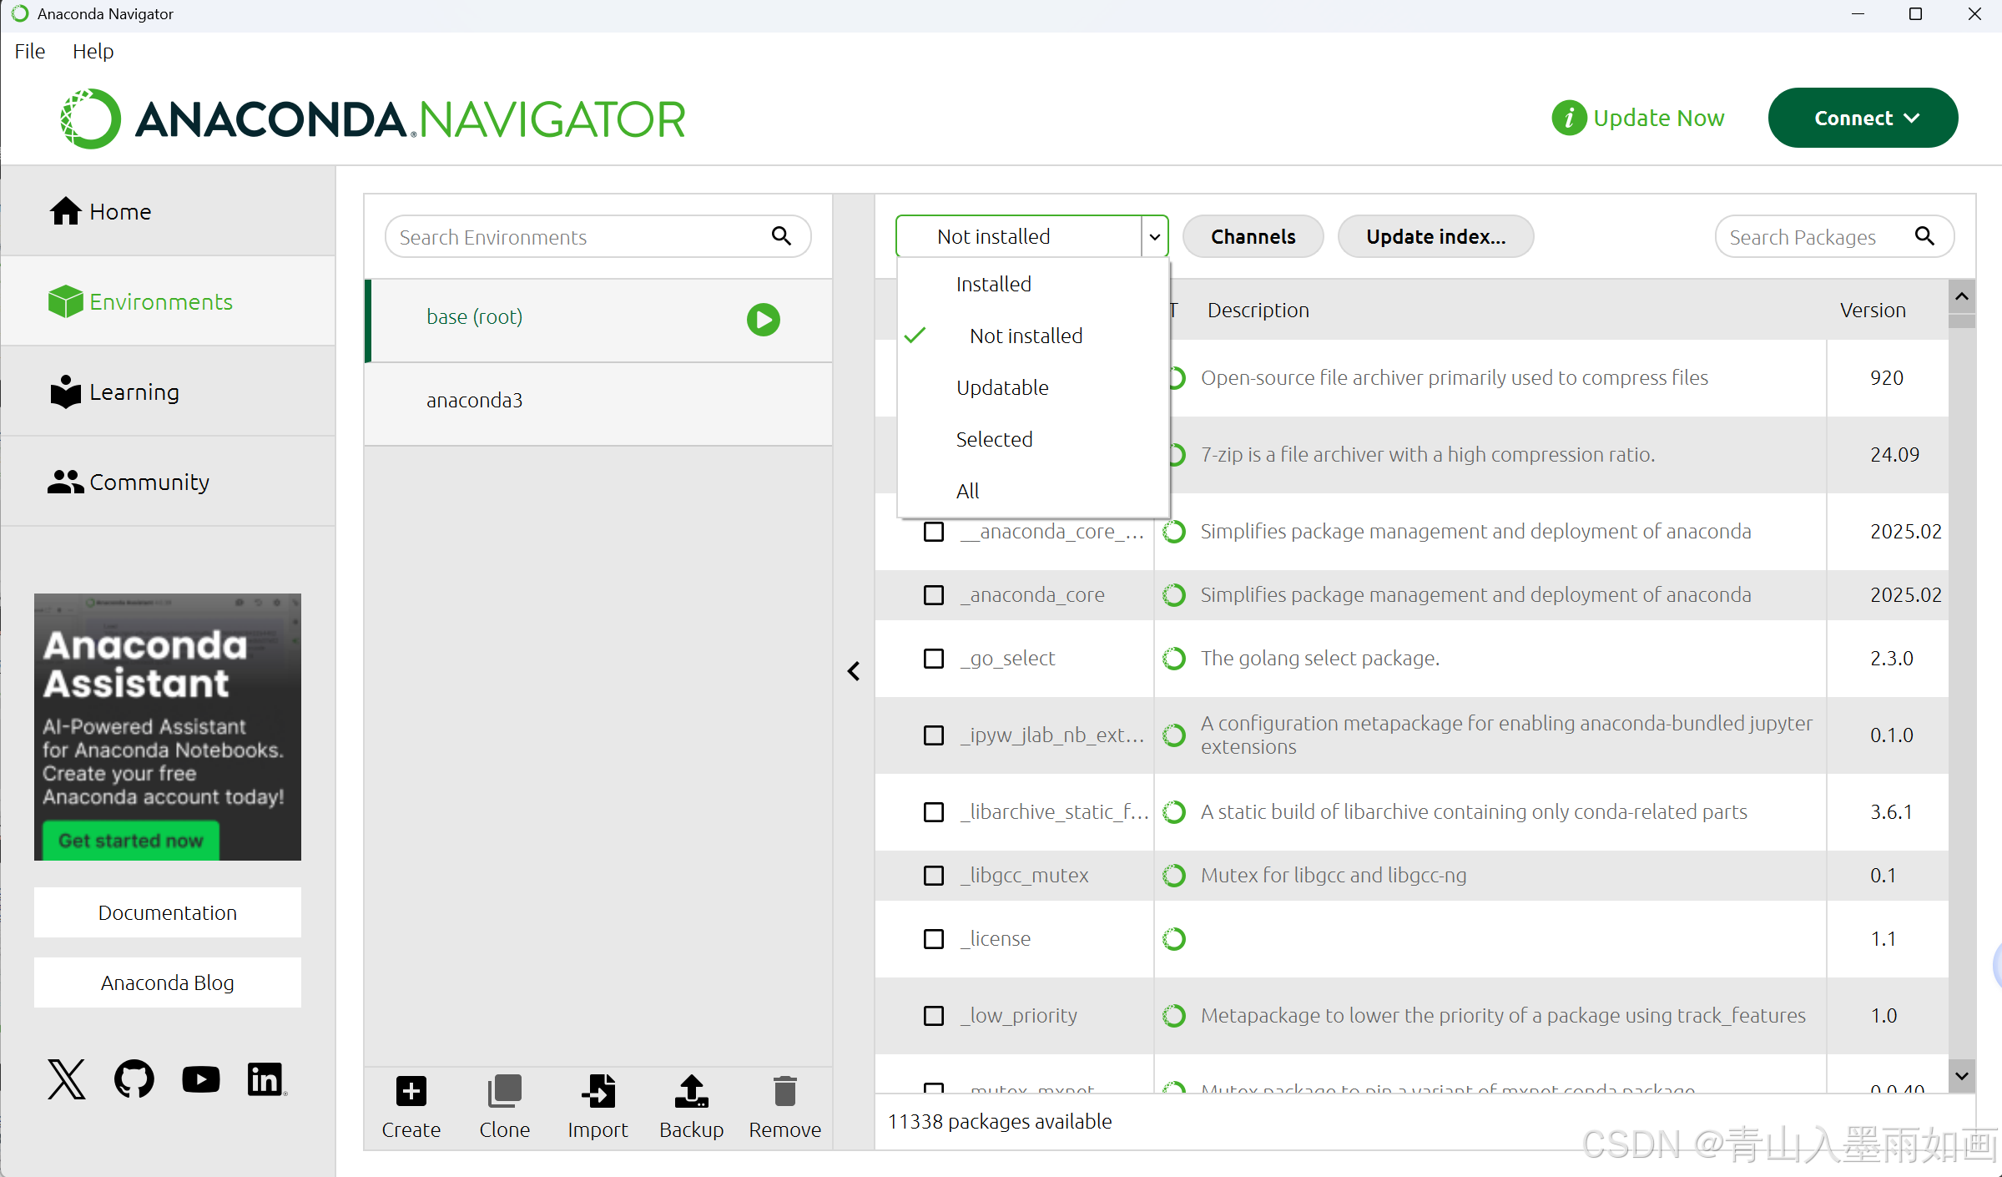Image resolution: width=2002 pixels, height=1177 pixels.
Task: Click the package list scrollbar down arrow
Action: click(1962, 1076)
